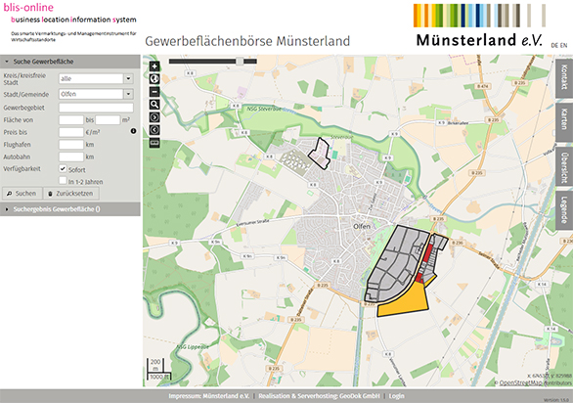Open the Legende side tab
Viewport: 573px width, 403px height.
[564, 210]
